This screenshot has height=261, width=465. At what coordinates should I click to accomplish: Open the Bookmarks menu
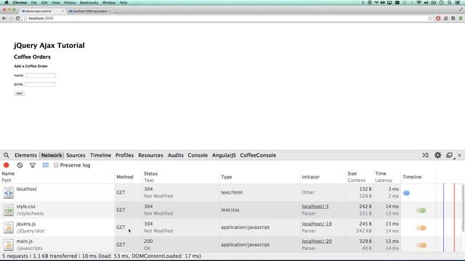pos(89,3)
